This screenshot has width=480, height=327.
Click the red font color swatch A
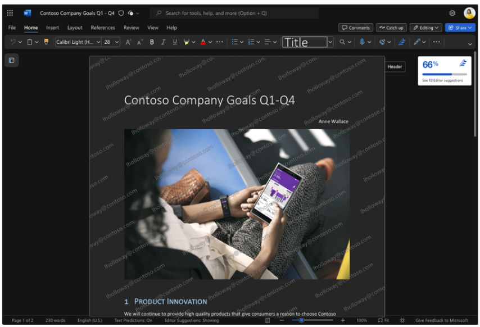[203, 42]
